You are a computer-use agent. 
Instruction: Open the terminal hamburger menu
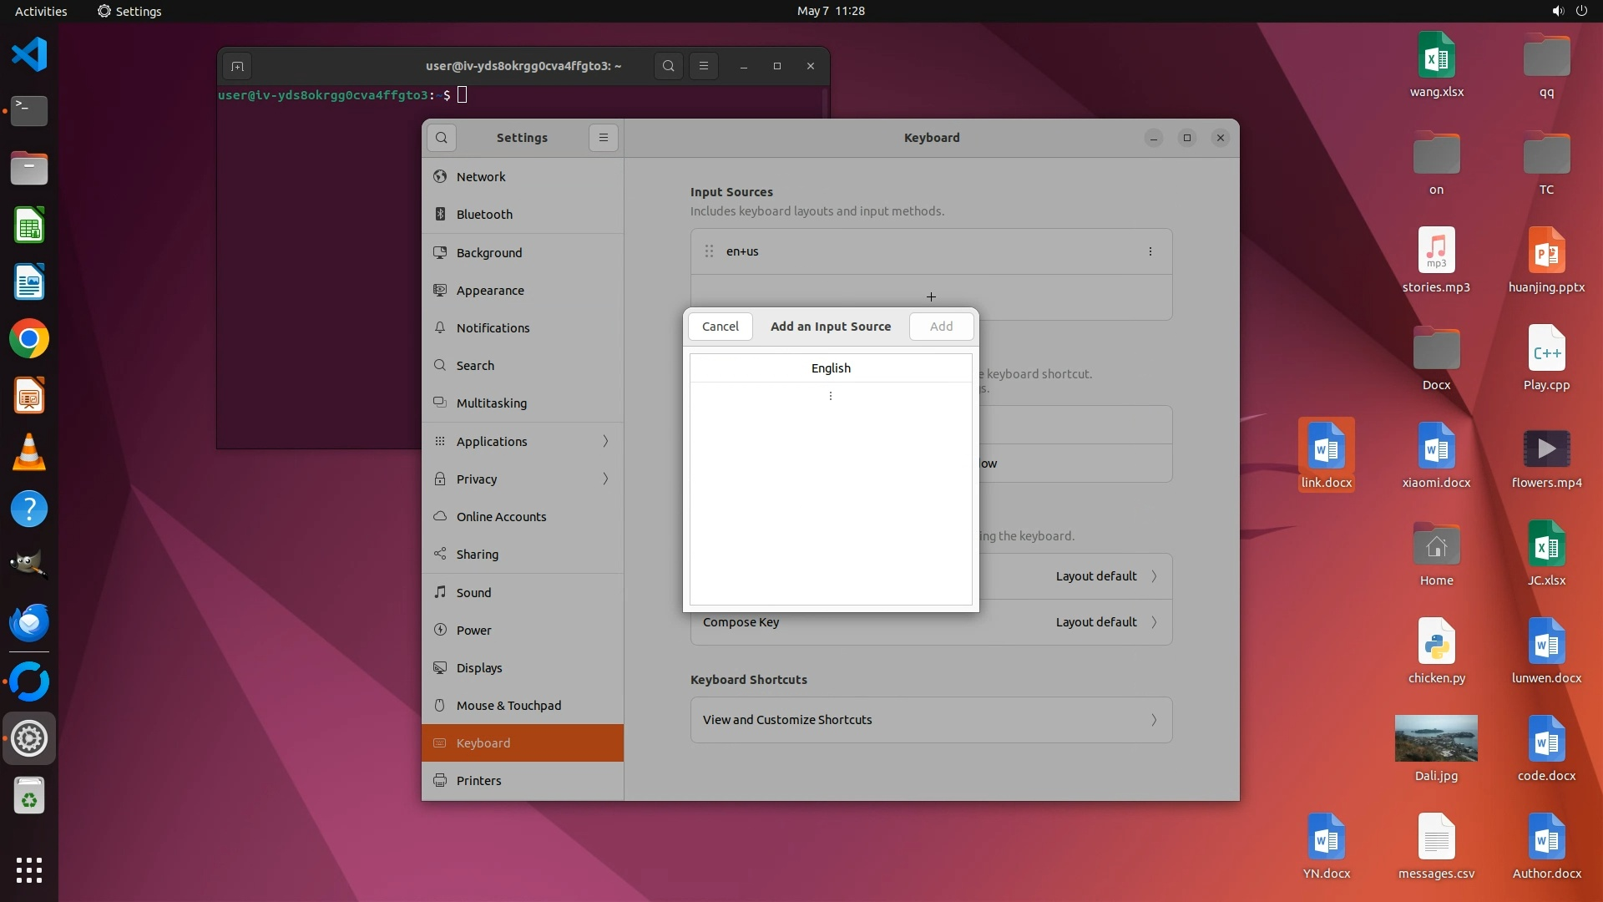(704, 66)
